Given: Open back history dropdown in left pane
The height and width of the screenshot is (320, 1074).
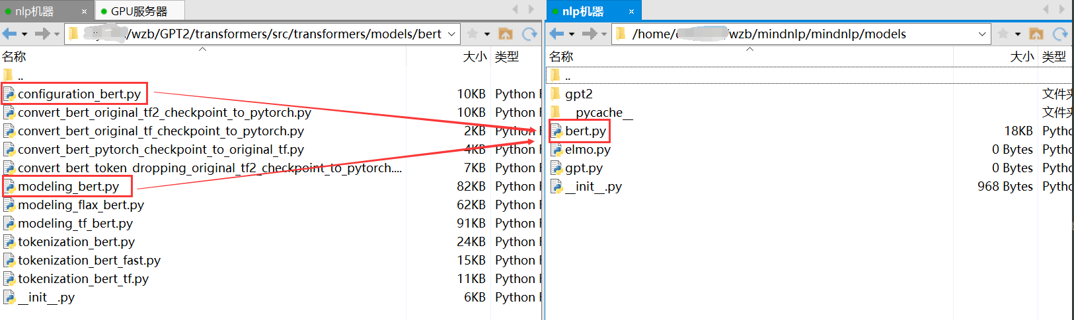Looking at the screenshot, I should coord(24,34).
